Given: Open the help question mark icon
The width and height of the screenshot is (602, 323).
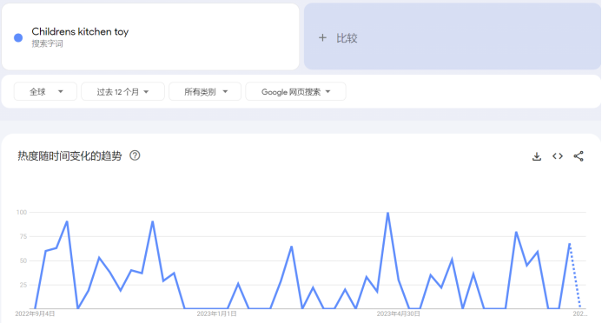Looking at the screenshot, I should pos(135,155).
